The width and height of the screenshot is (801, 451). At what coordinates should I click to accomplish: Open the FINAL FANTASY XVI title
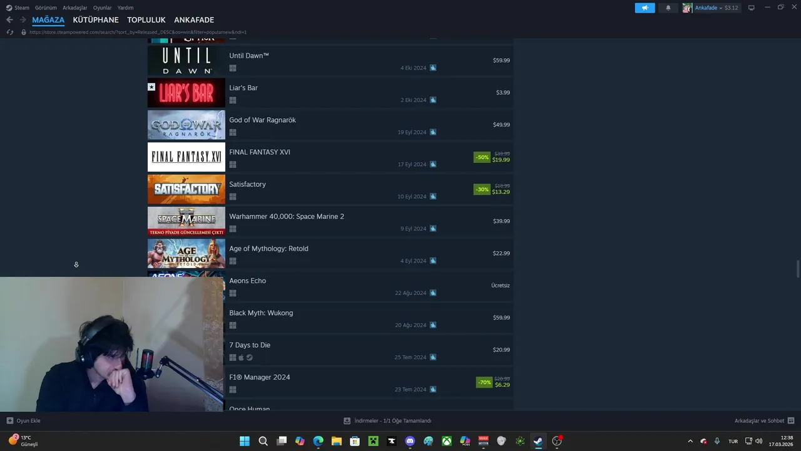click(260, 152)
